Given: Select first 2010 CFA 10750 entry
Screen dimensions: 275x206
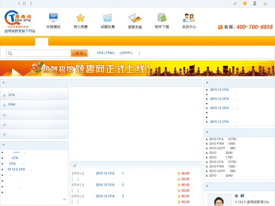Looking at the screenshot, I should [223, 139].
